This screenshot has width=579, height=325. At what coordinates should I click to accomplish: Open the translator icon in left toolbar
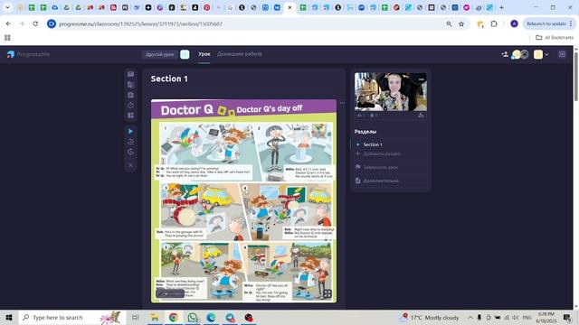click(x=130, y=85)
